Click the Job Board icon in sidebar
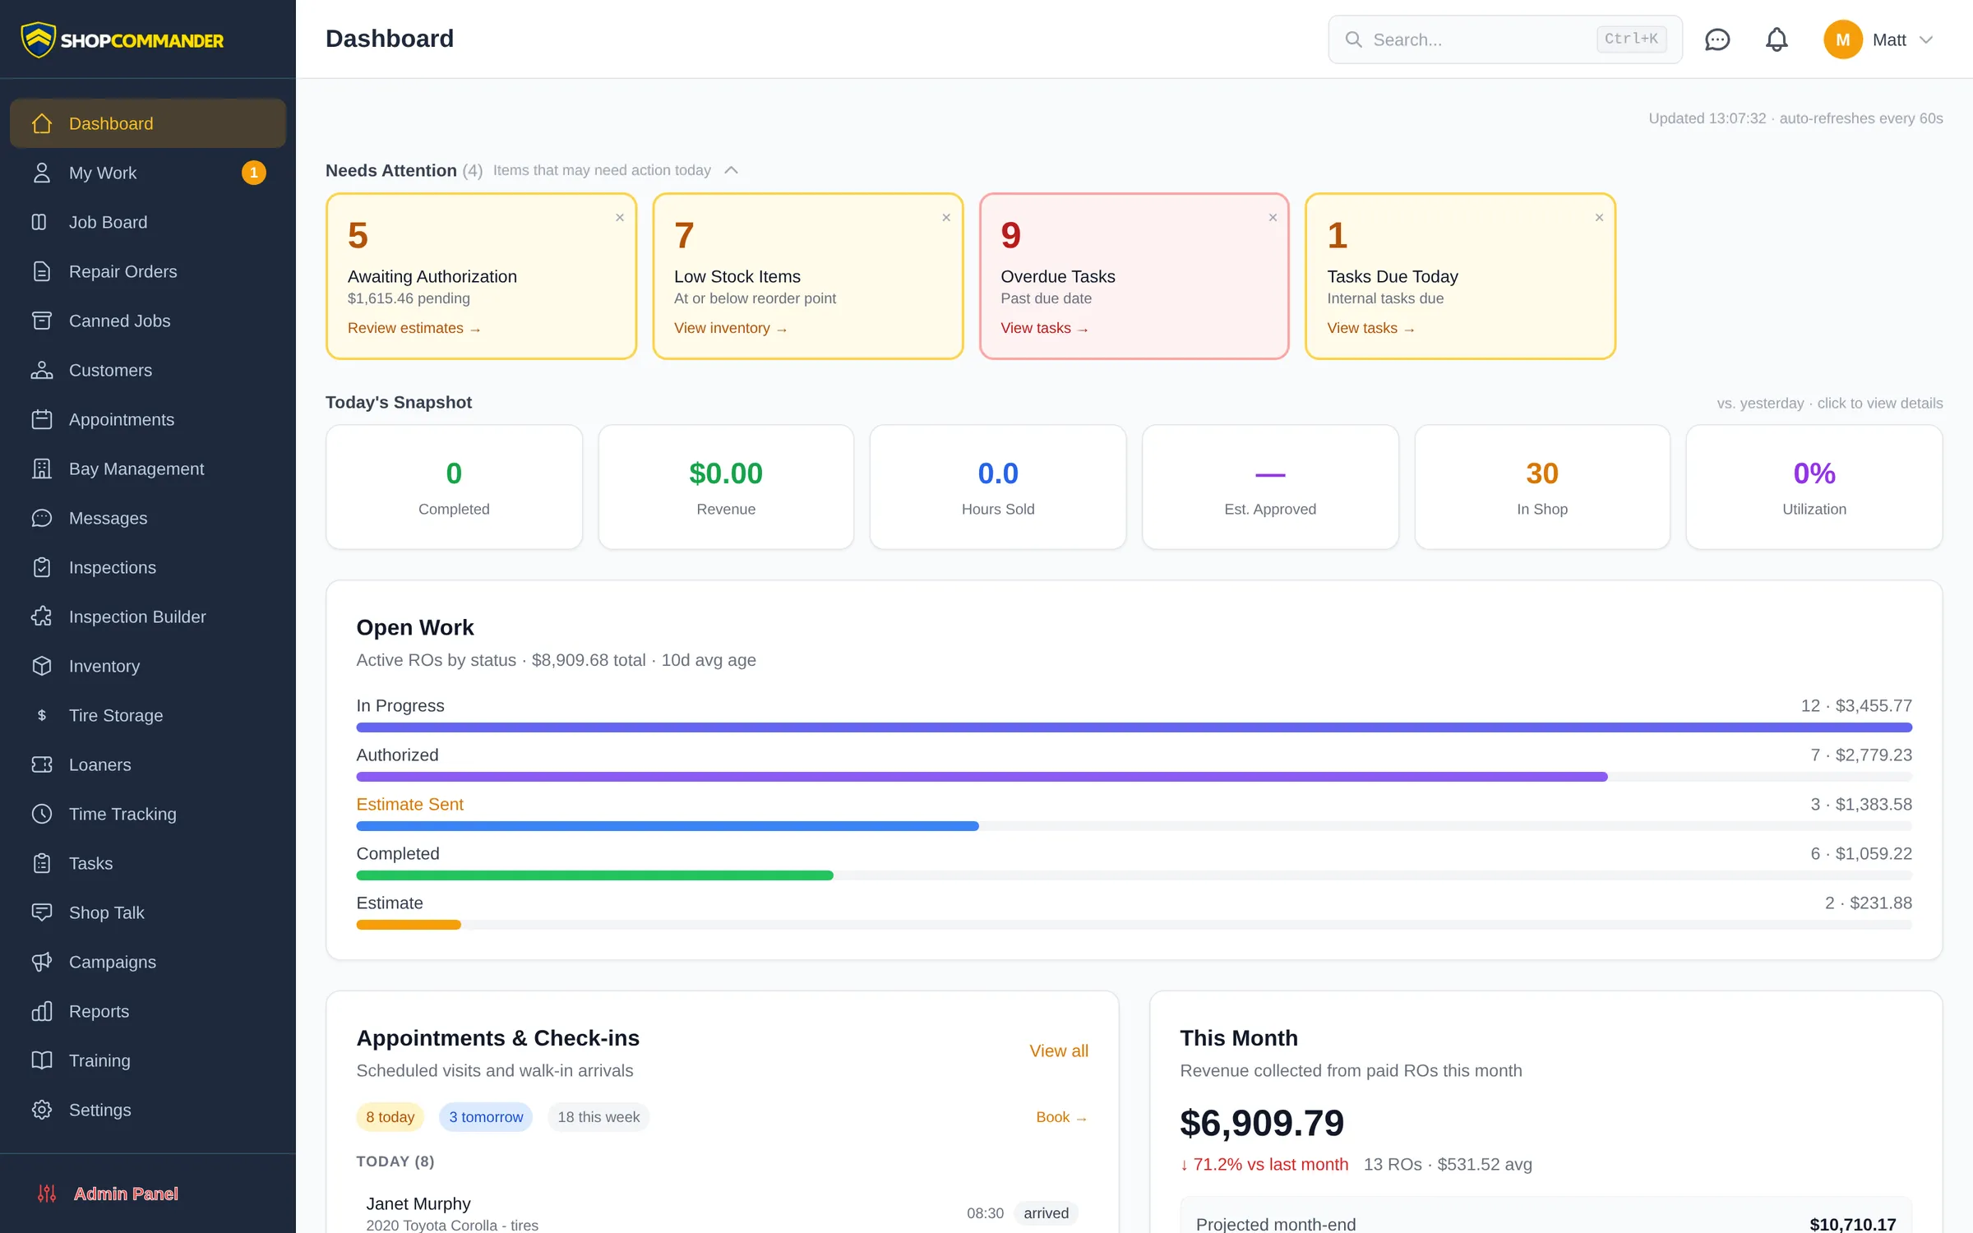Viewport: 1973px width, 1233px height. pos(39,222)
